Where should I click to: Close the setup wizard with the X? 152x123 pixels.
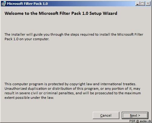coord(148,4)
